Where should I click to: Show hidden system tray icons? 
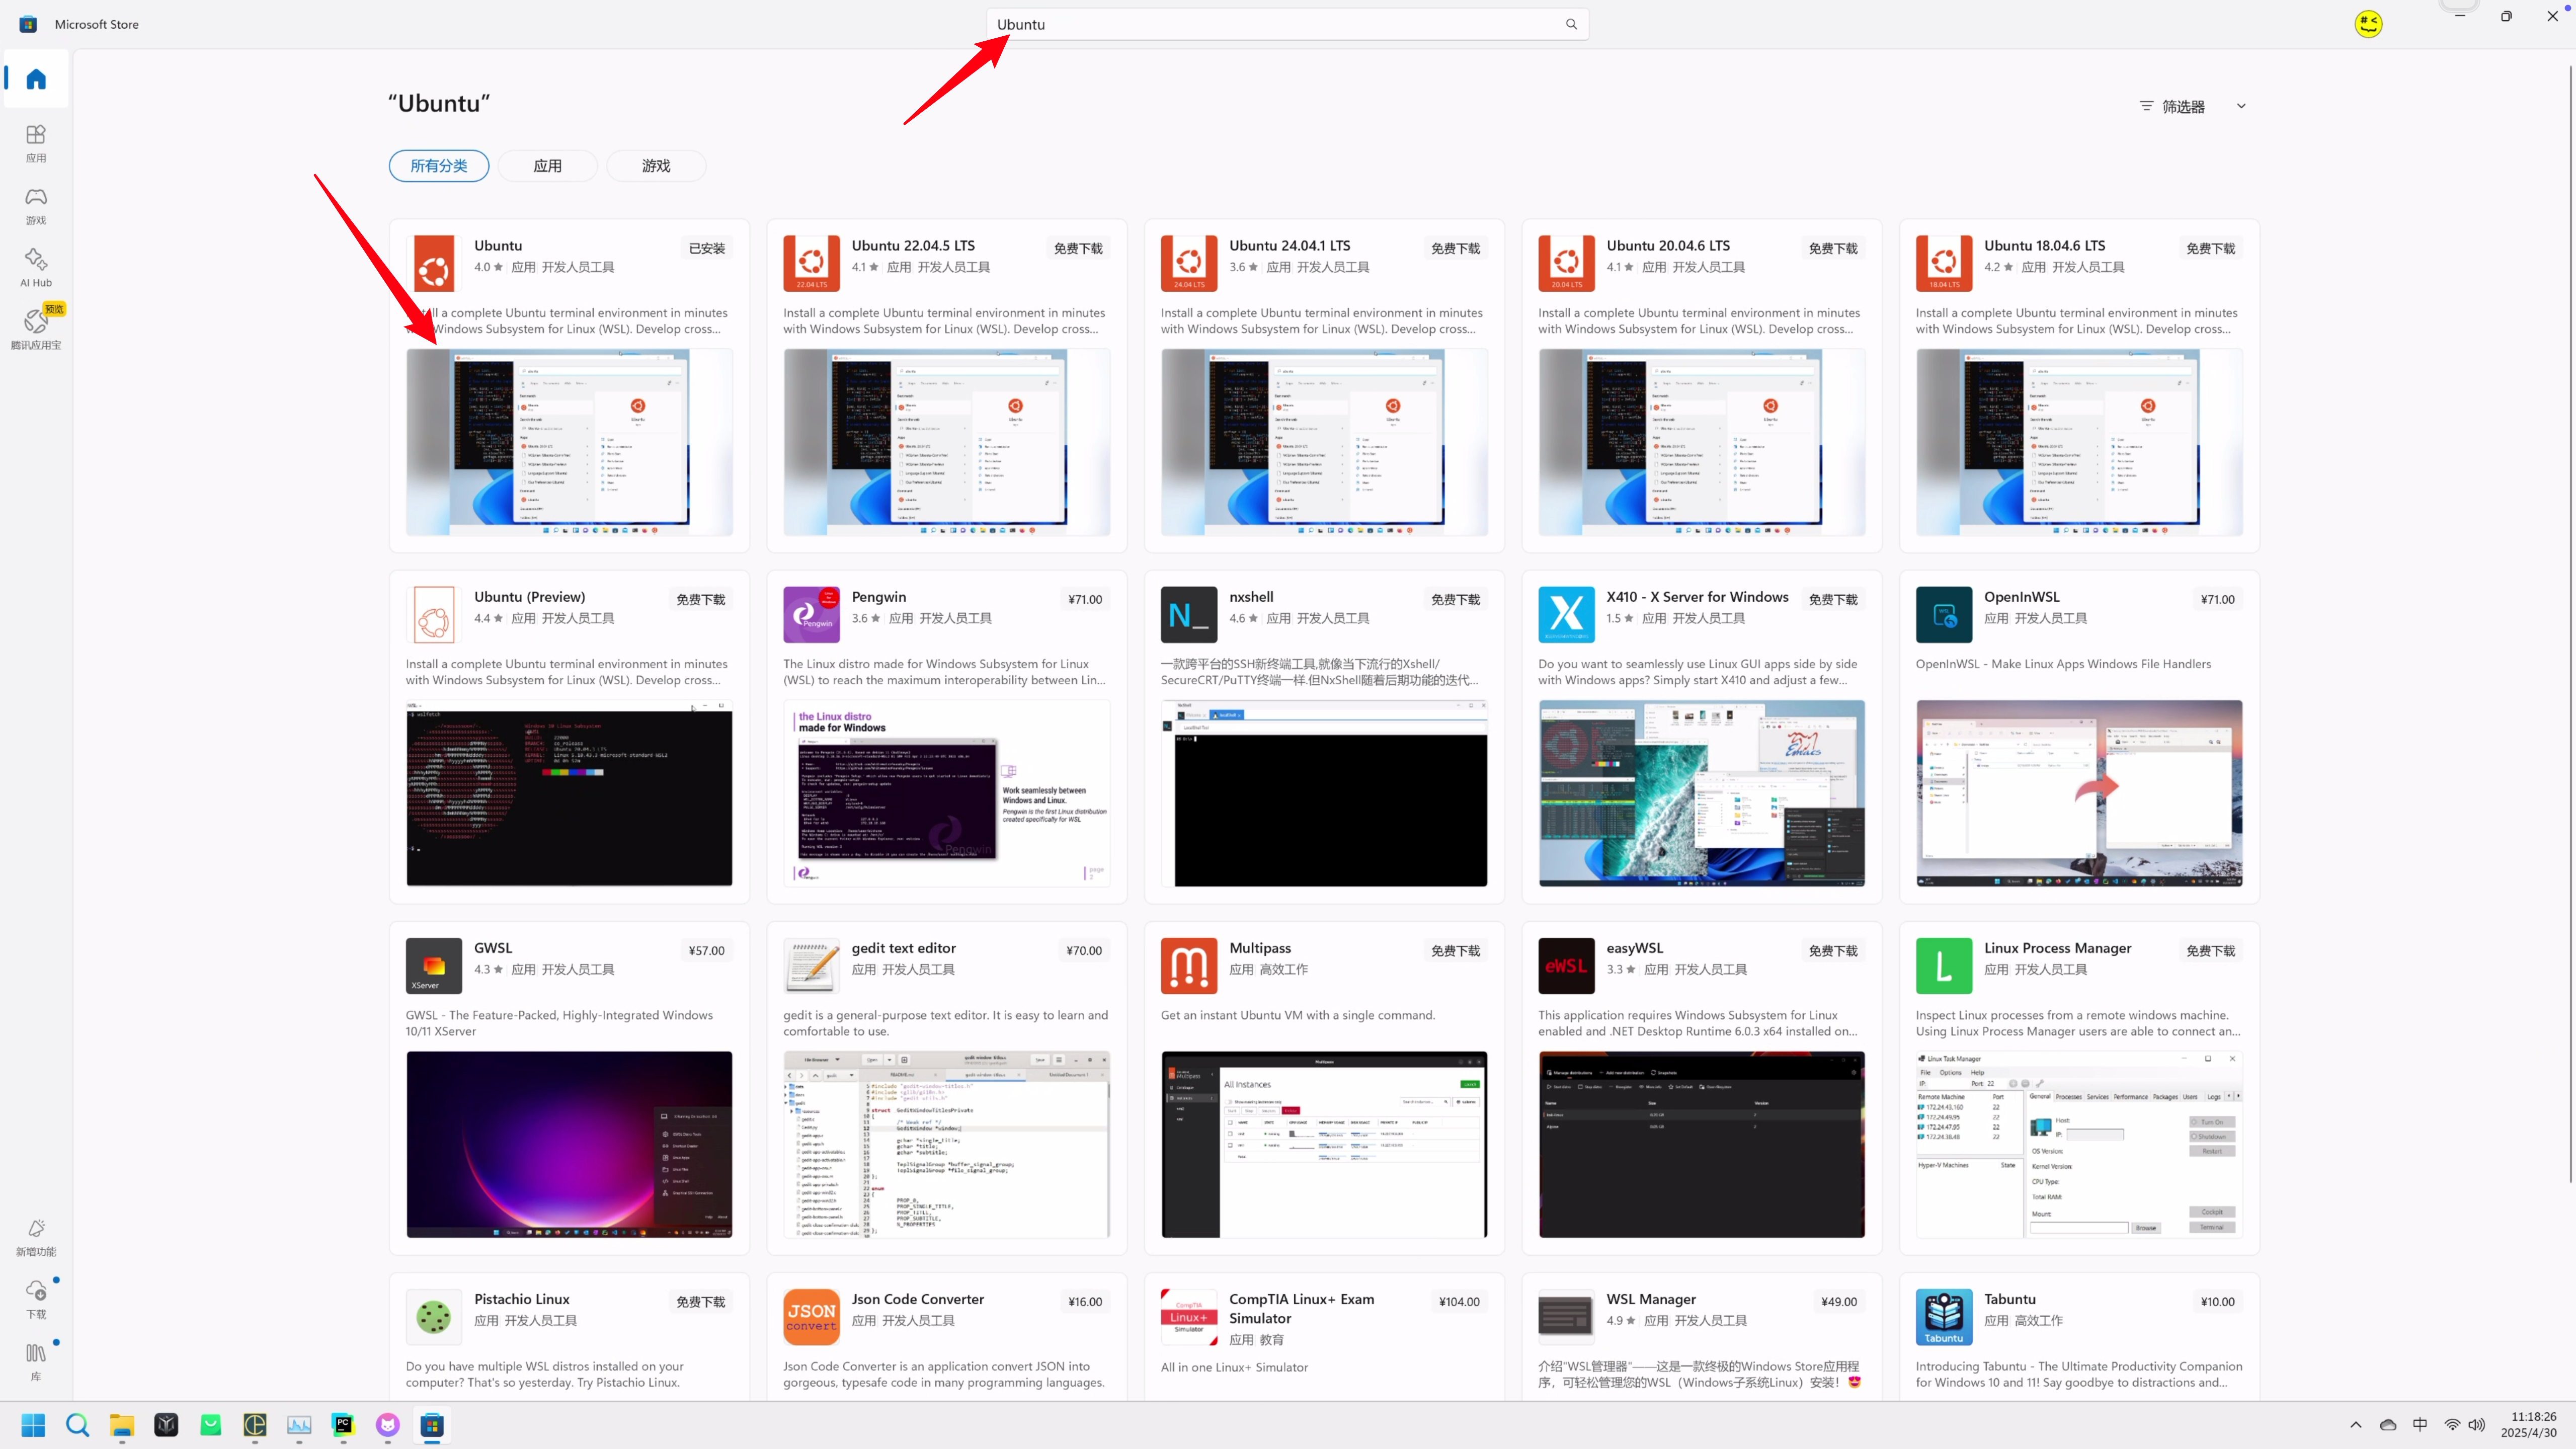2356,1425
